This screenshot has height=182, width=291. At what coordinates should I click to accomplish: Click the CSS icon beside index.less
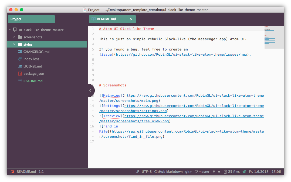[20, 59]
